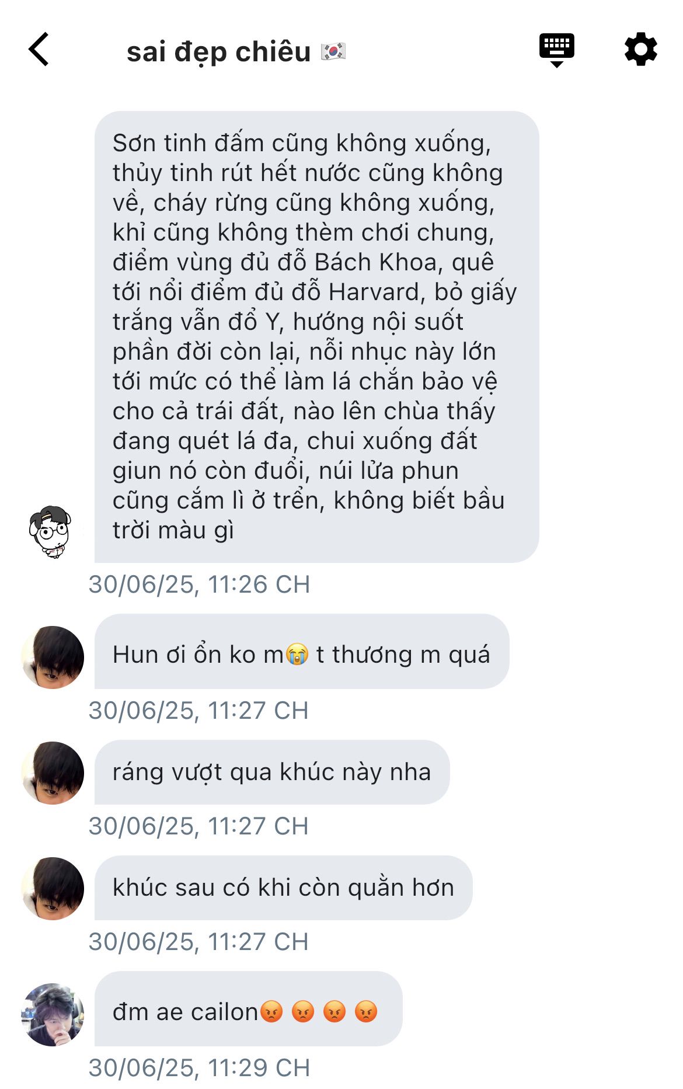Tap the back arrow icon
Image resolution: width=683 pixels, height=1089 pixels.
(x=39, y=49)
